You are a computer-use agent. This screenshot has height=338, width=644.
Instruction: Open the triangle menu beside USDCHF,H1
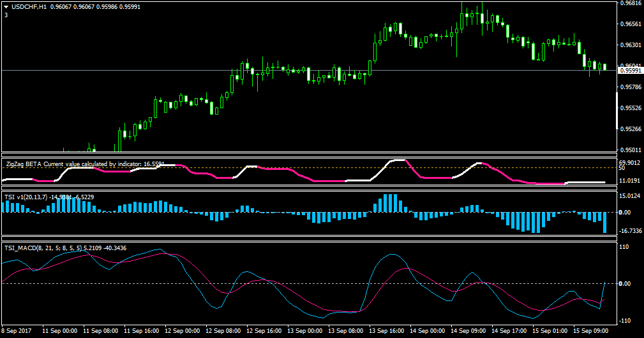coord(6,7)
